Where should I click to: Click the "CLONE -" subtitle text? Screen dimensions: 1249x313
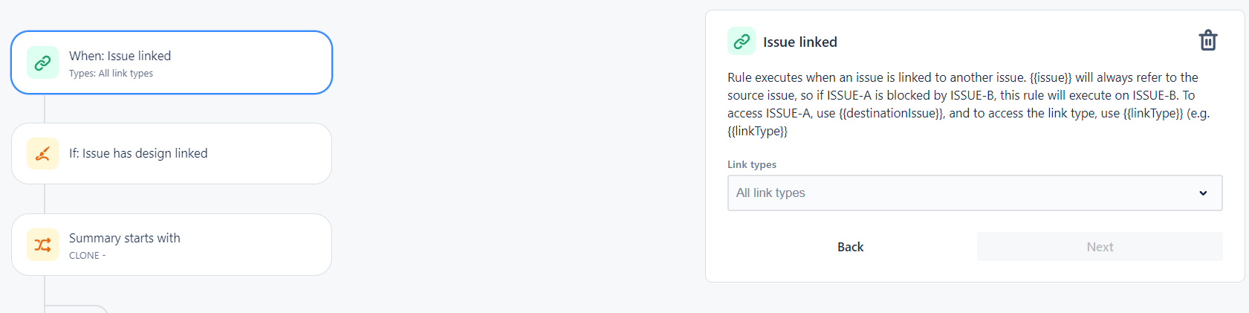coord(87,256)
